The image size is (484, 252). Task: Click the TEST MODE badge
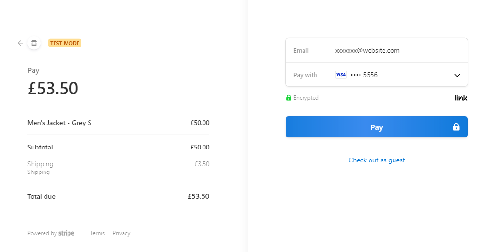coord(65,43)
